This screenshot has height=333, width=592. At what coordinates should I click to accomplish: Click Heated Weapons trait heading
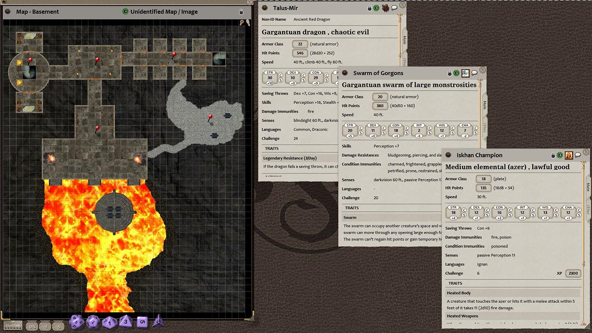click(462, 316)
